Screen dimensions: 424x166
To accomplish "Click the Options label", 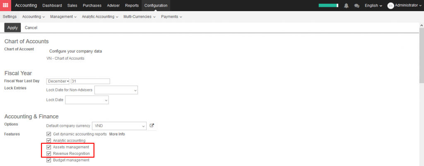I will pos(11,124).
